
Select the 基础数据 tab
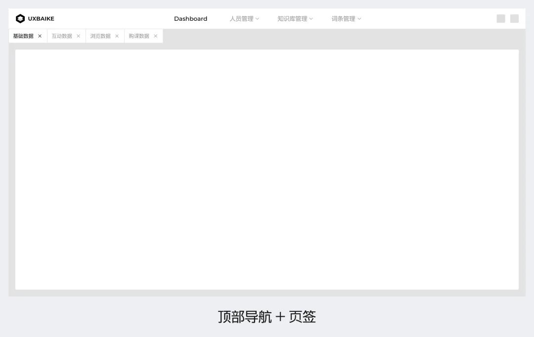pyautogui.click(x=23, y=36)
